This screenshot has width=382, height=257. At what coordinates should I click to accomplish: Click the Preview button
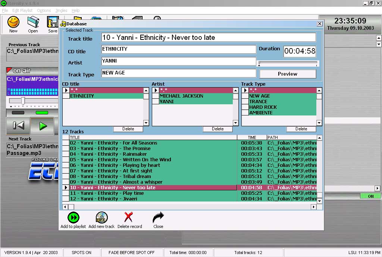[x=288, y=74]
